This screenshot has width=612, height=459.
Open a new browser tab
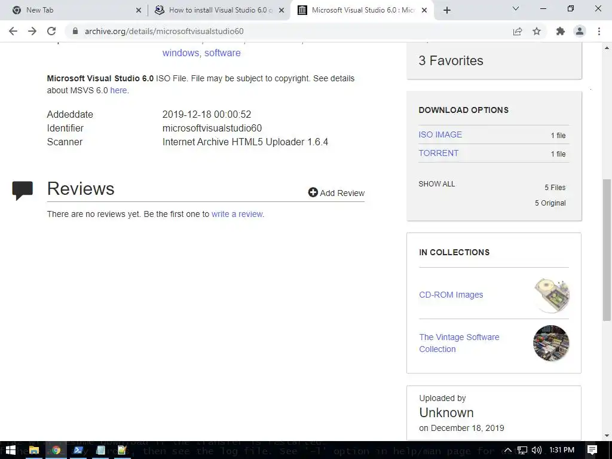[447, 10]
